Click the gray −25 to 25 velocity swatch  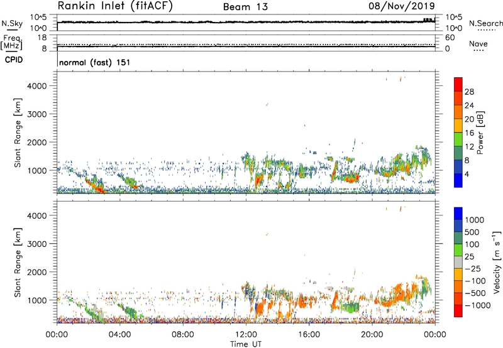pyautogui.click(x=458, y=262)
